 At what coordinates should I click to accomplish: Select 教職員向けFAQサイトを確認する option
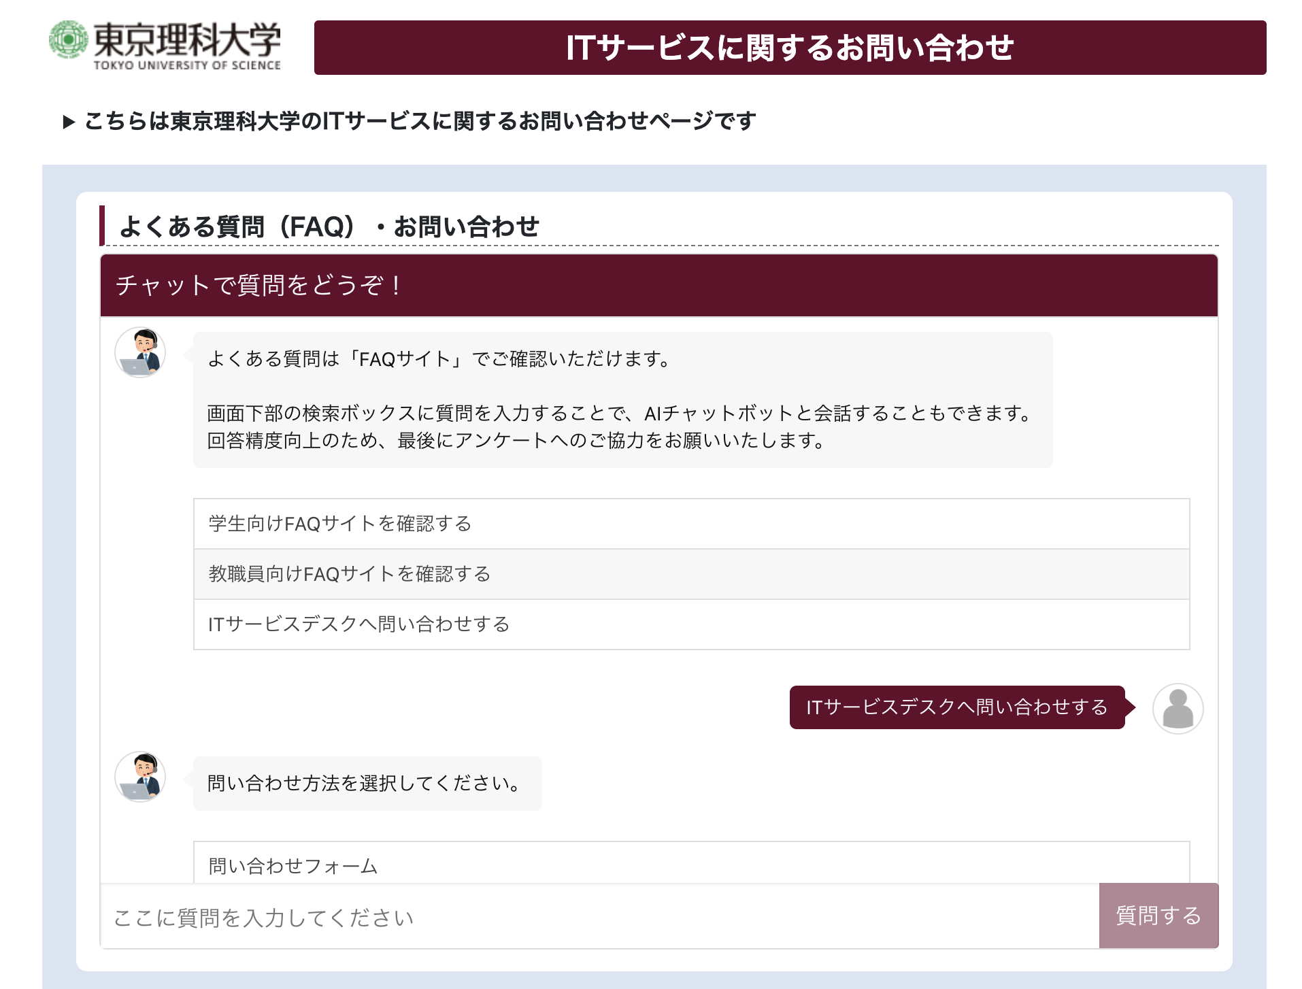click(690, 573)
